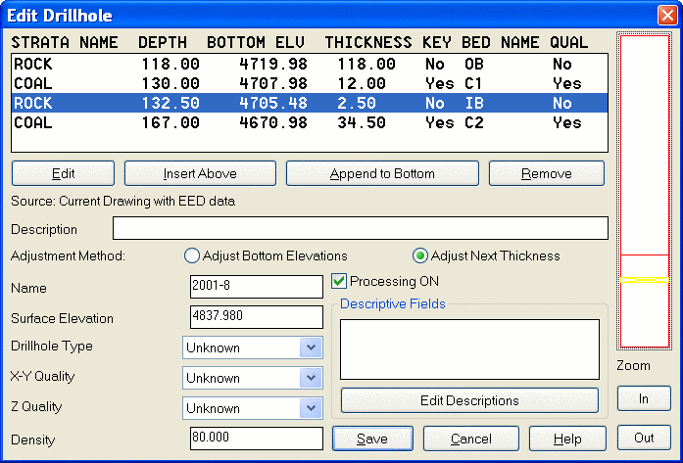Click Append to Bottom button
The height and width of the screenshot is (463, 683).
(x=382, y=173)
